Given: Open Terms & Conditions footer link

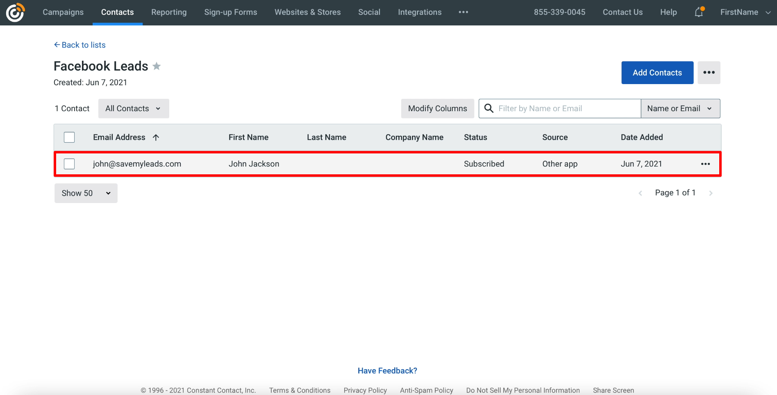Looking at the screenshot, I should tap(300, 390).
